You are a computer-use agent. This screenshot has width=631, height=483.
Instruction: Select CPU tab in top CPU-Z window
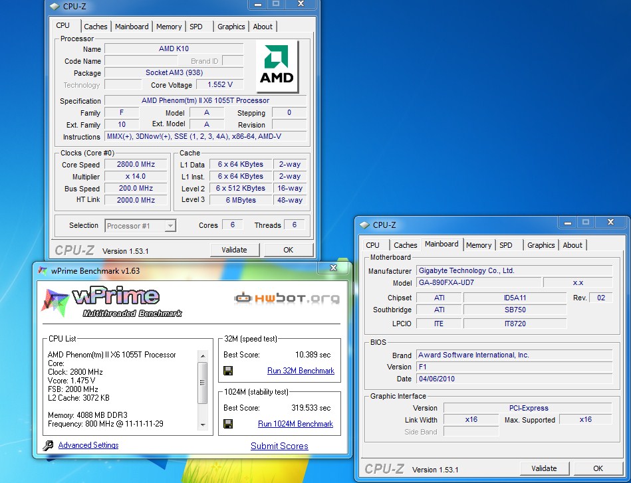point(63,25)
